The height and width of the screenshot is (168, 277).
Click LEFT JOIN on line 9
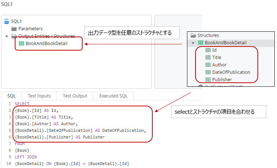click(x=26, y=157)
